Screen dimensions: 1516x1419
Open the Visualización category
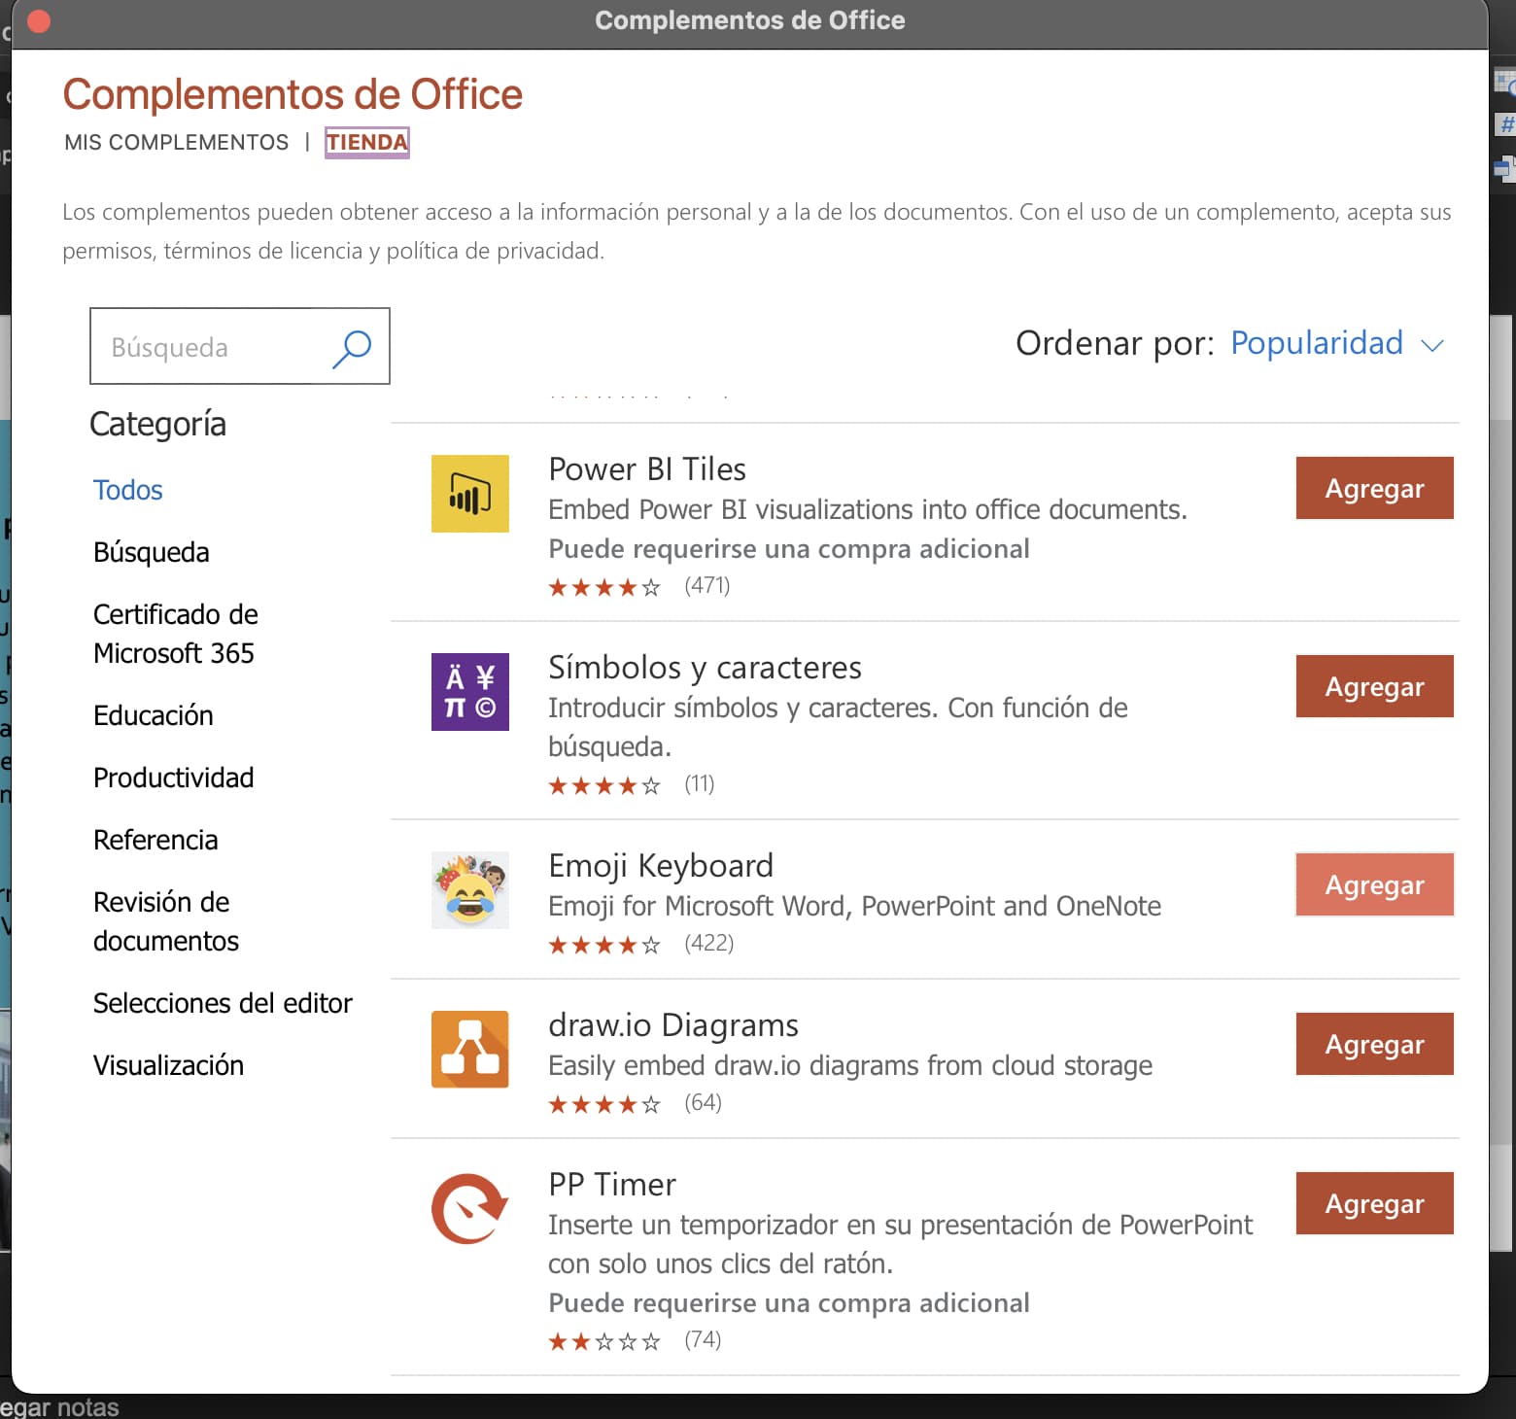pos(168,1064)
